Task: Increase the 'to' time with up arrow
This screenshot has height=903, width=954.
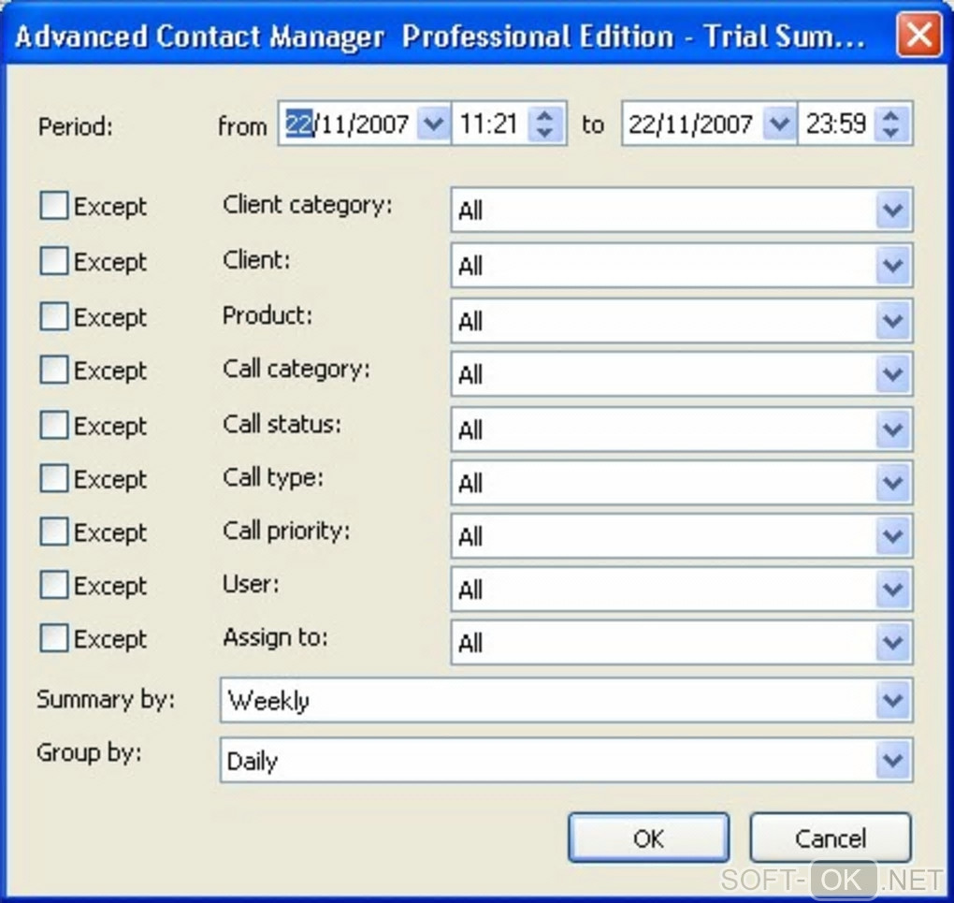Action: pos(892,115)
